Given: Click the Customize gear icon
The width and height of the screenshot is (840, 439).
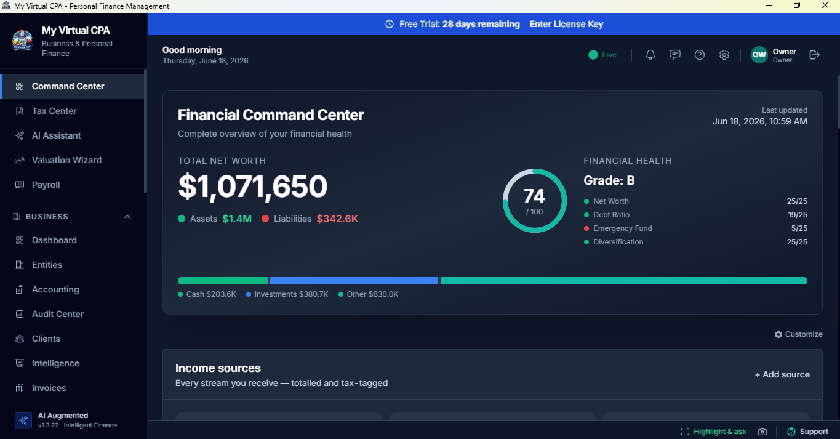Looking at the screenshot, I should click(x=778, y=334).
